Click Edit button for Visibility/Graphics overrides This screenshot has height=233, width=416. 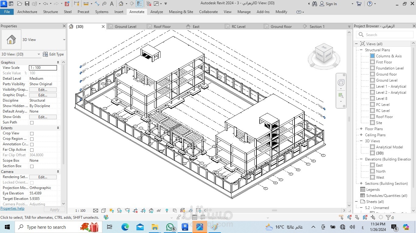coord(43,90)
